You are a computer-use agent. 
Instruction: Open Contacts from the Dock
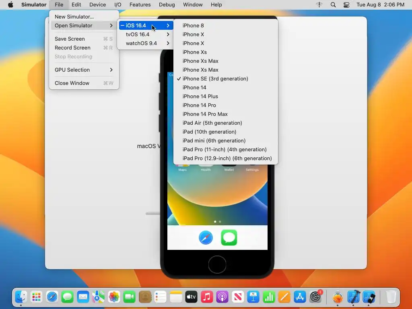coord(145,297)
